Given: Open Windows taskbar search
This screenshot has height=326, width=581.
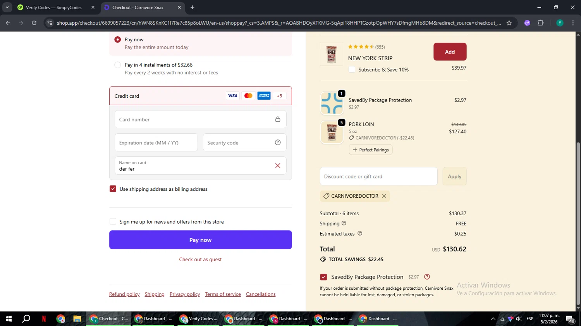Looking at the screenshot, I should click(x=26, y=319).
